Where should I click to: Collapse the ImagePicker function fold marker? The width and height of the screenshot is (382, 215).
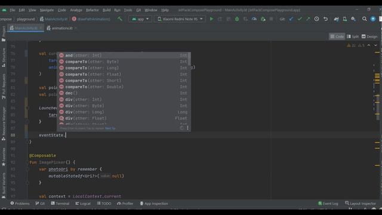(x=27, y=162)
